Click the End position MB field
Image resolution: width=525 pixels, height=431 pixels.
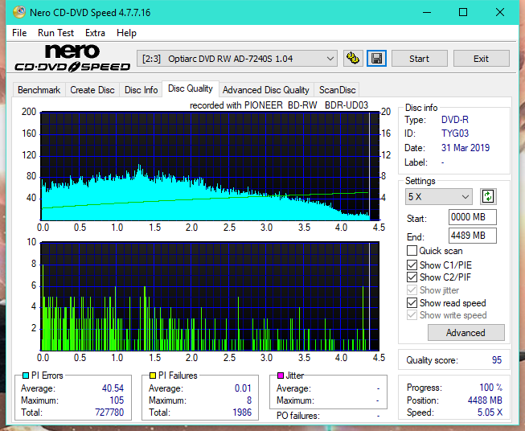click(473, 236)
